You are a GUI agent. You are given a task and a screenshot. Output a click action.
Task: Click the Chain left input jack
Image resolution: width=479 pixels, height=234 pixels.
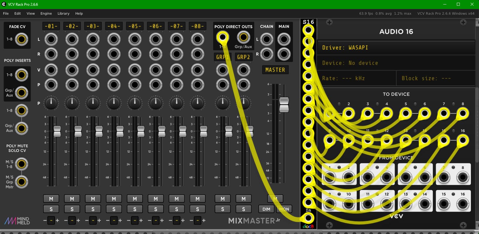coord(267,39)
